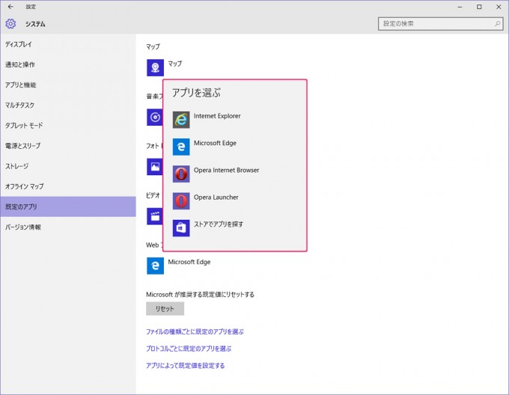Open the オフライン マップ settings page
This screenshot has height=395, width=509.
[x=68, y=186]
